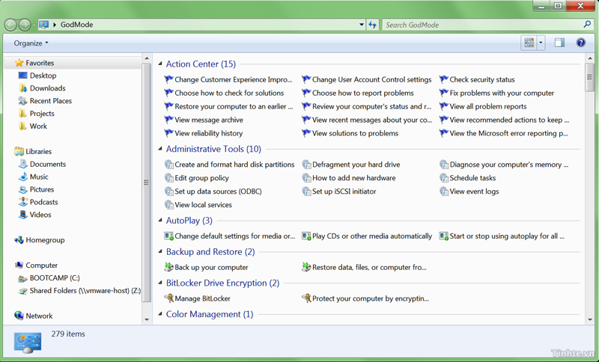Click the change view icon button
Viewport: 599px width, 362px height.
(529, 43)
